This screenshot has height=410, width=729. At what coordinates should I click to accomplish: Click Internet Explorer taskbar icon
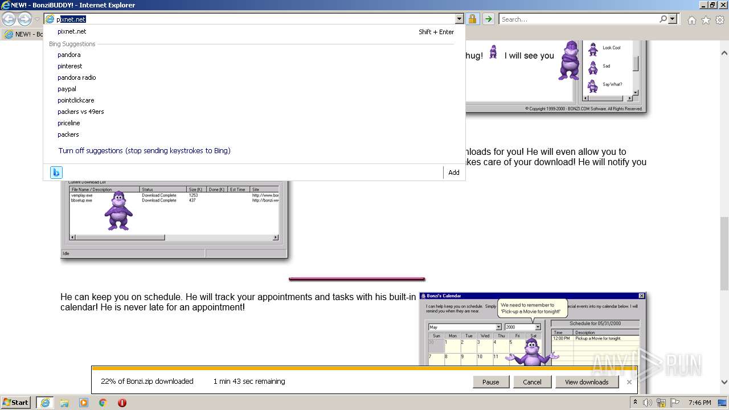pos(45,403)
